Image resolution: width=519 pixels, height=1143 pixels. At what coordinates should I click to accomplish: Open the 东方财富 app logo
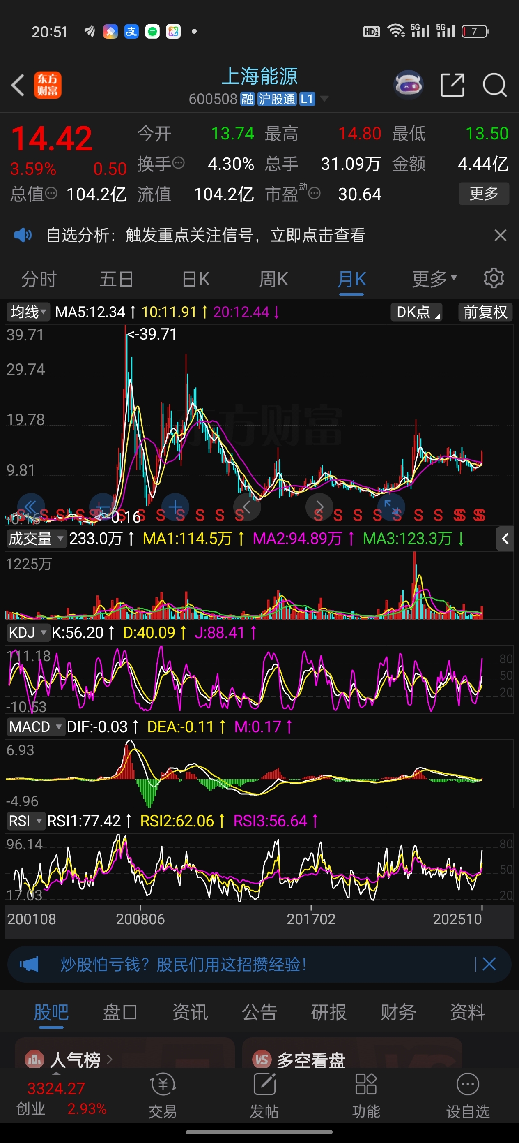point(48,85)
